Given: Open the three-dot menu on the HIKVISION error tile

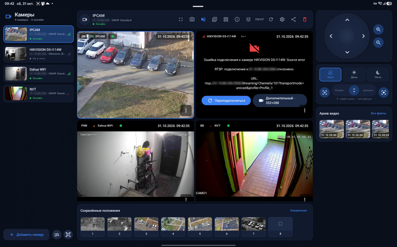Looking at the screenshot, I should click(305, 110).
